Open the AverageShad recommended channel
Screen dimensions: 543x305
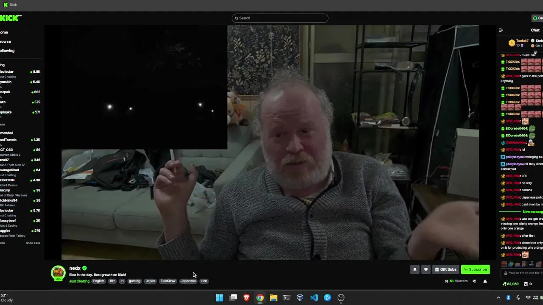(x=20, y=172)
